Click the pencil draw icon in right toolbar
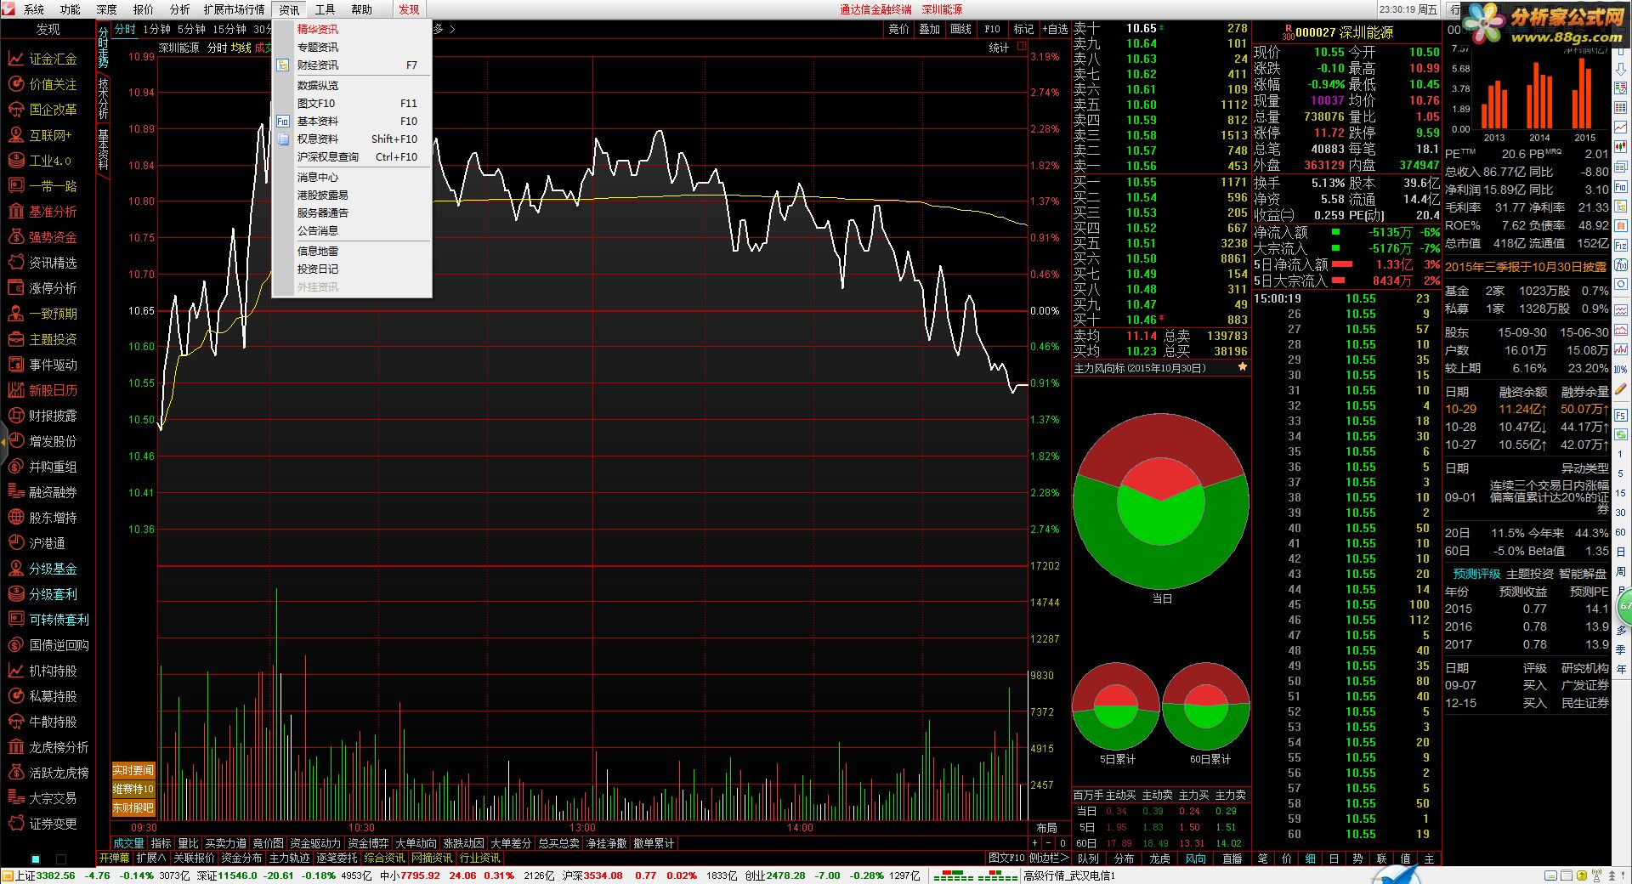 click(1621, 389)
